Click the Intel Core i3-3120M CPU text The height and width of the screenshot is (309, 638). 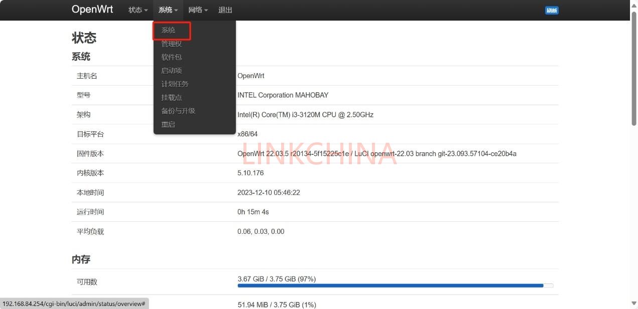click(306, 115)
